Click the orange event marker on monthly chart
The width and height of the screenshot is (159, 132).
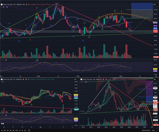pos(121,124)
